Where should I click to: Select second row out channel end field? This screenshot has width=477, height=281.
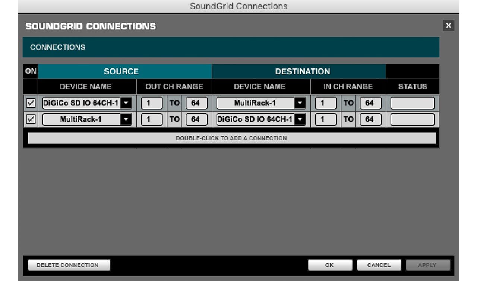tap(196, 119)
